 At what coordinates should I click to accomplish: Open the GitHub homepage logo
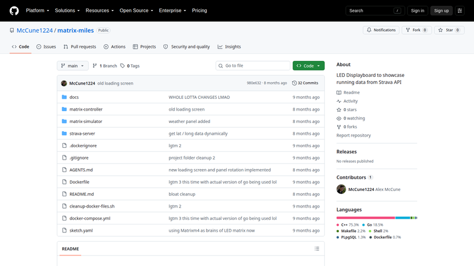coord(14,11)
